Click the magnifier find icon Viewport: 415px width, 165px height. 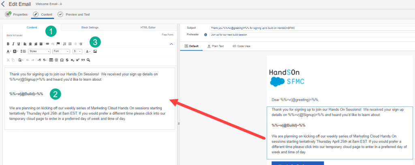[x=88, y=60]
